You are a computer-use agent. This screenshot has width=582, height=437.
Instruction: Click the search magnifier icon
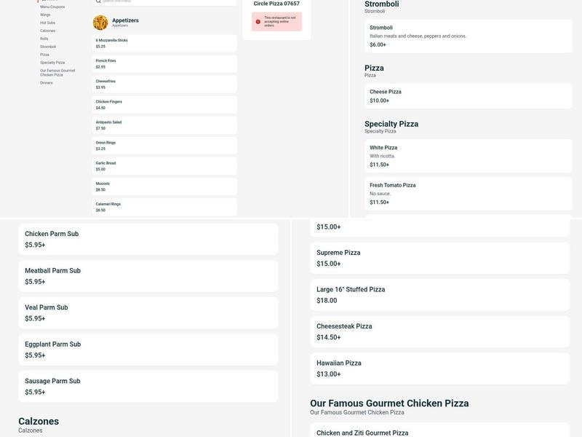(x=97, y=3)
